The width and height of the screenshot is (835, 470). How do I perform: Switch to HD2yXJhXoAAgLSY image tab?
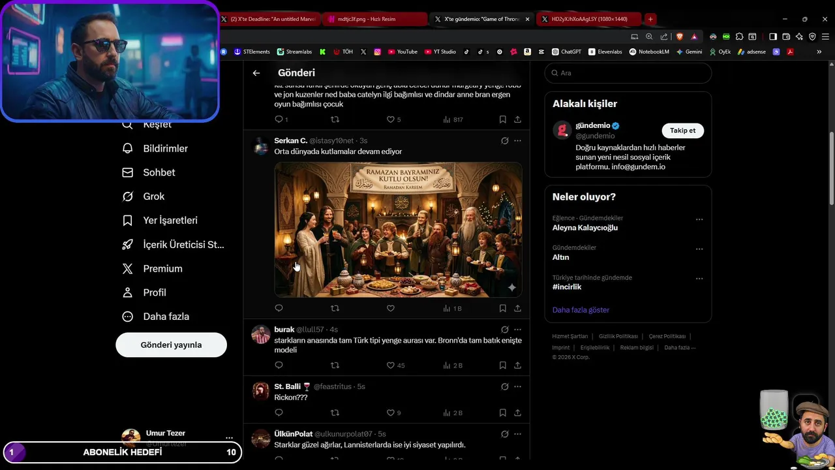(589, 19)
